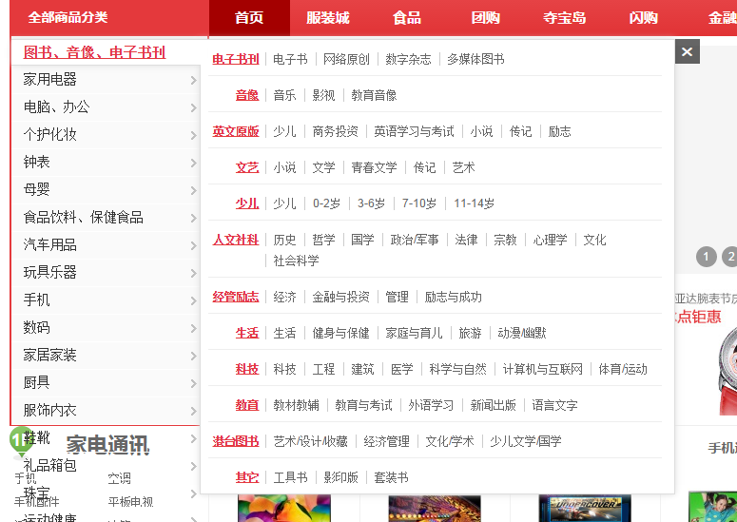Click the 教材教辅 subcategory link
This screenshot has height=522, width=737.
pos(296,405)
